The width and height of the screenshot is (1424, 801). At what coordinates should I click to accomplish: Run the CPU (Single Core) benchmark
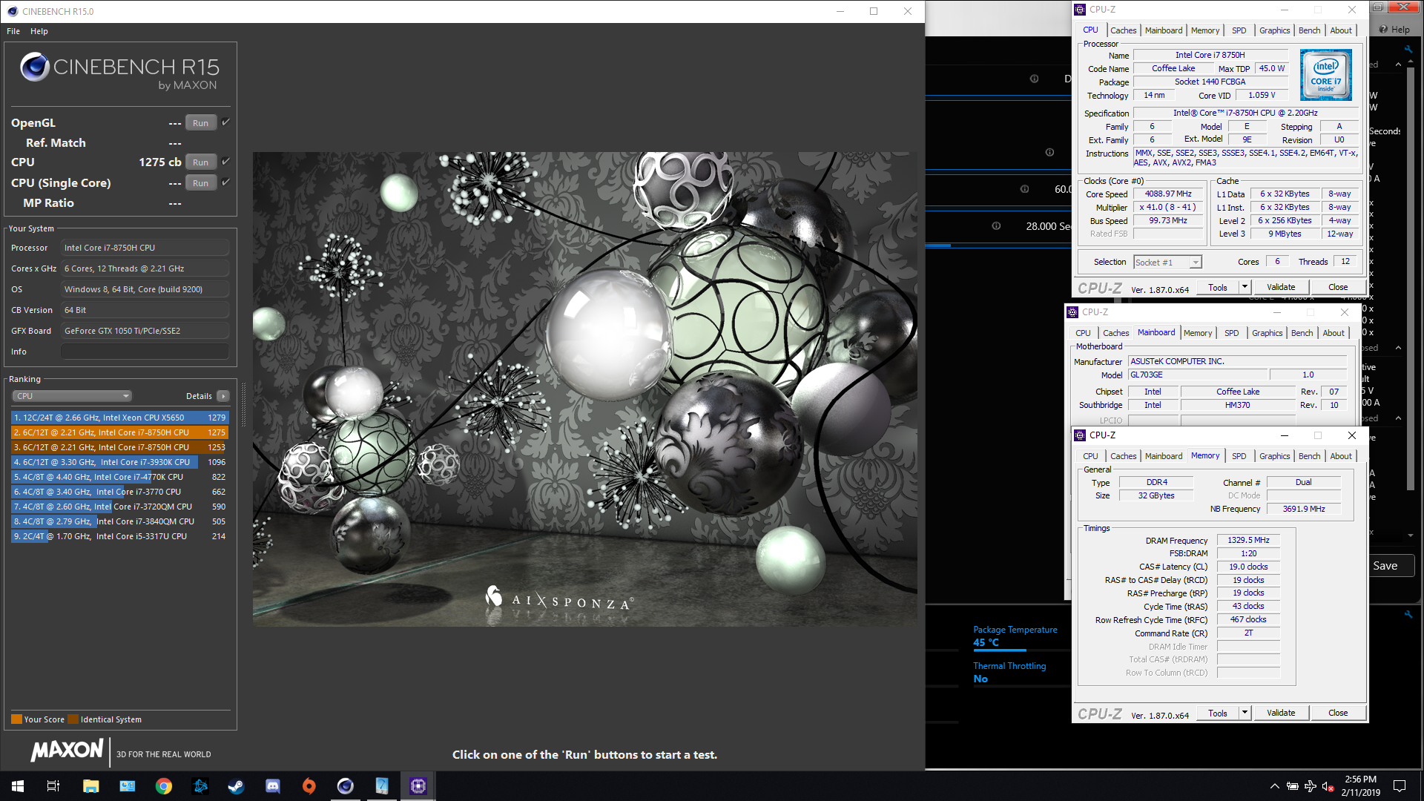[200, 183]
